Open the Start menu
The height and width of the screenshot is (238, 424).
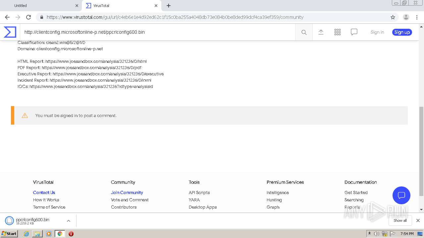click(9, 234)
